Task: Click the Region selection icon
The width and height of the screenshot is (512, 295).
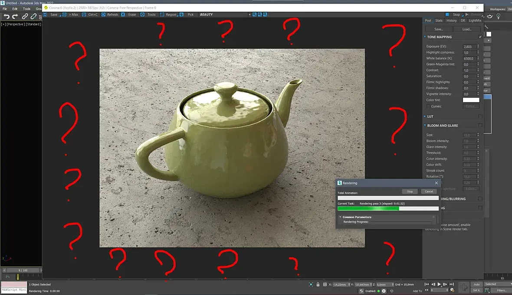Action: click(x=162, y=15)
